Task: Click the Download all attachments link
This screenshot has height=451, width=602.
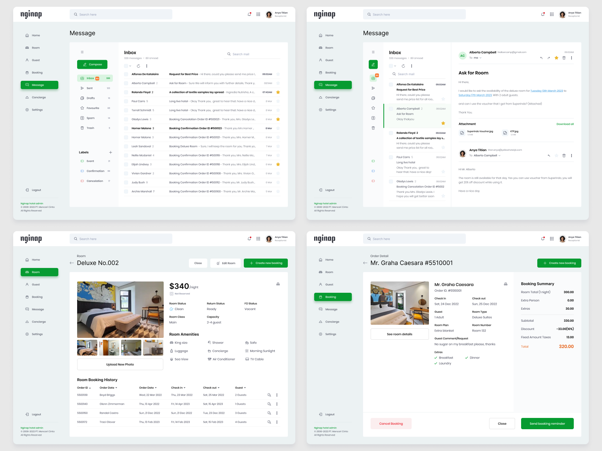Action: click(565, 124)
